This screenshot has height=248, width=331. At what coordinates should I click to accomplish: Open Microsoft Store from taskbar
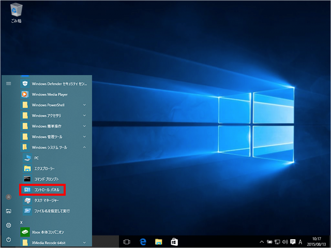click(174, 242)
